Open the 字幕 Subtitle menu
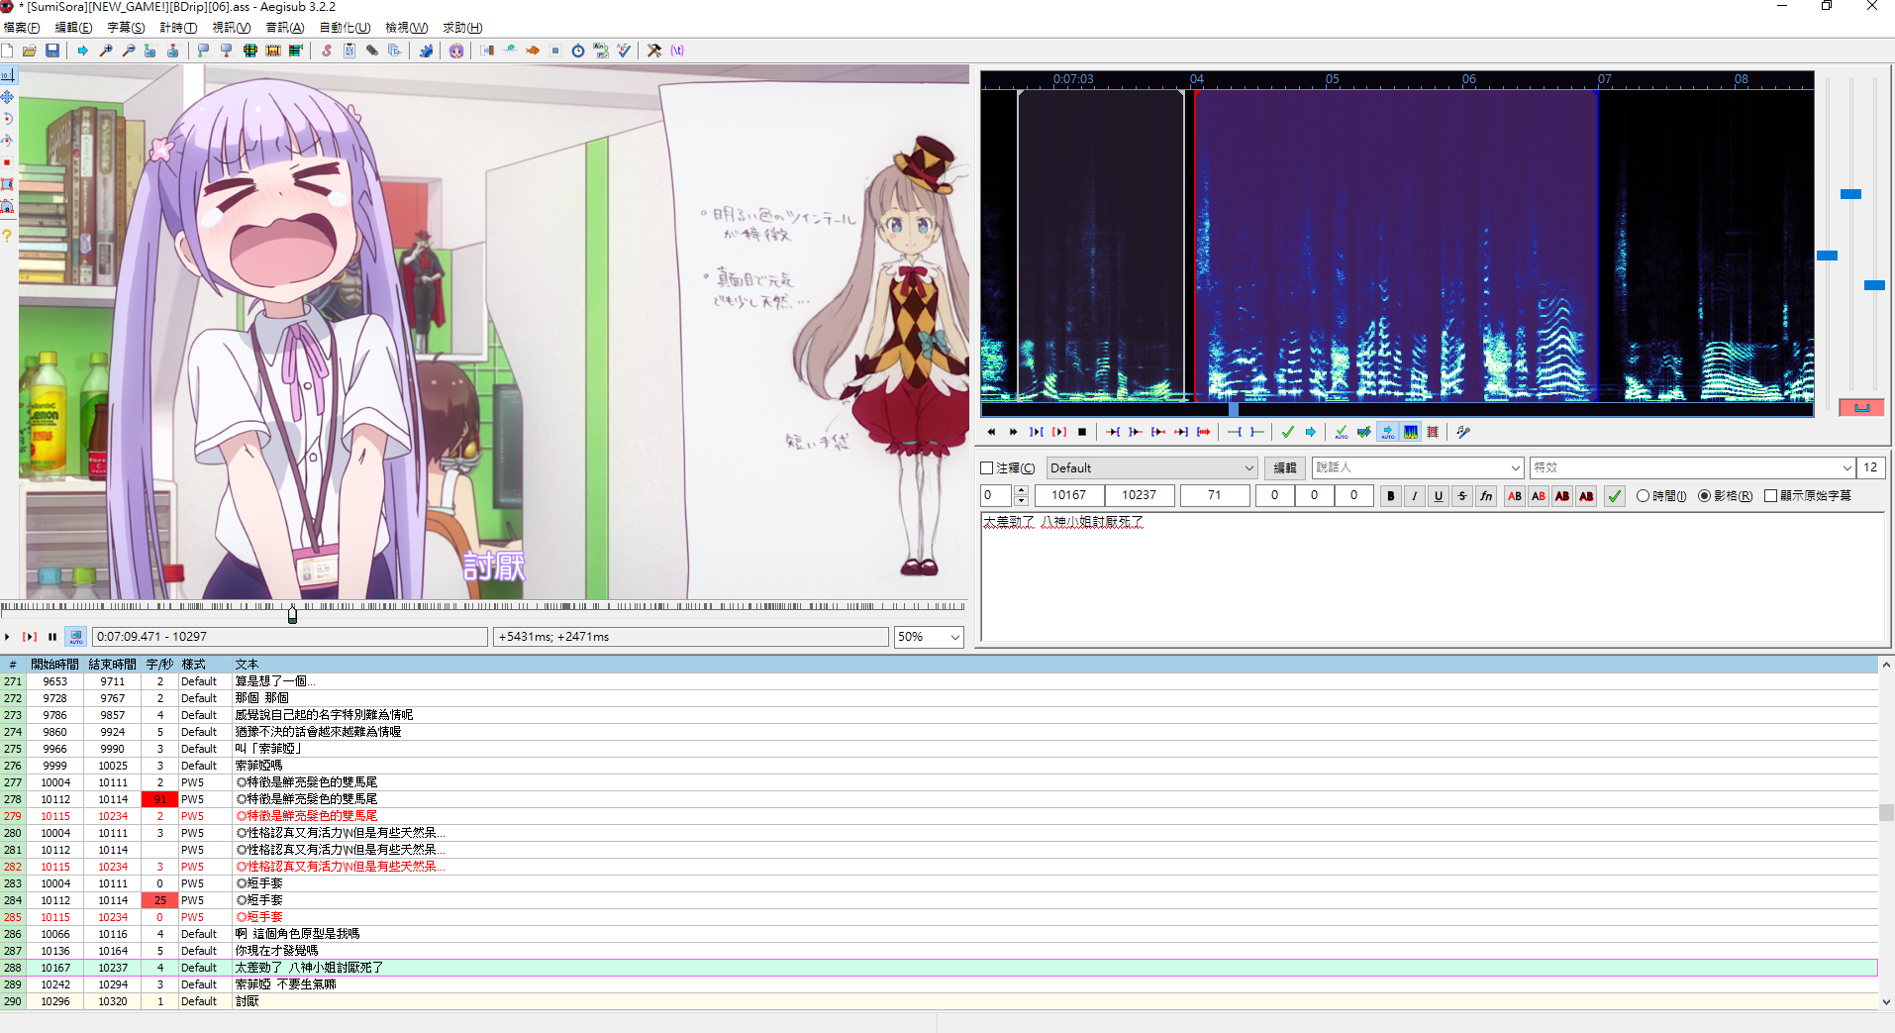1895x1033 pixels. 126,28
